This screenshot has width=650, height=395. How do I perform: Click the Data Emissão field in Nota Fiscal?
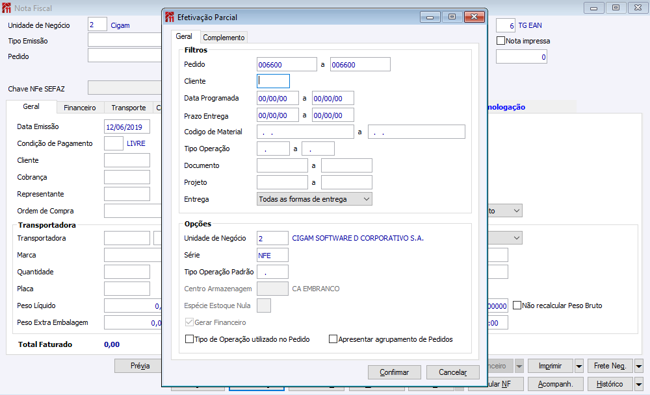tap(127, 127)
